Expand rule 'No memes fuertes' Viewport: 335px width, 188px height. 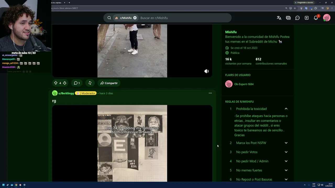[286, 170]
